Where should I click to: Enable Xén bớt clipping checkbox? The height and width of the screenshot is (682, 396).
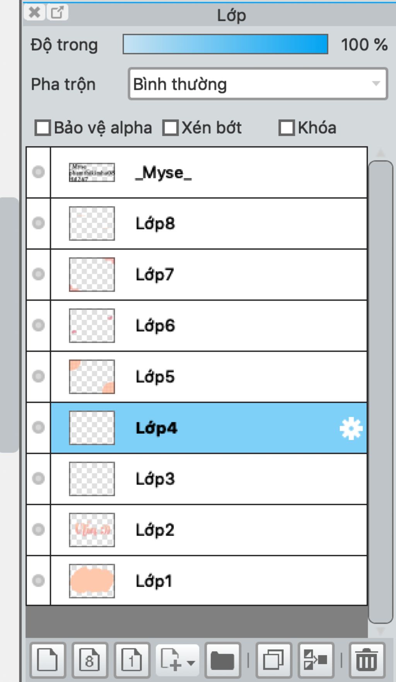pyautogui.click(x=171, y=128)
